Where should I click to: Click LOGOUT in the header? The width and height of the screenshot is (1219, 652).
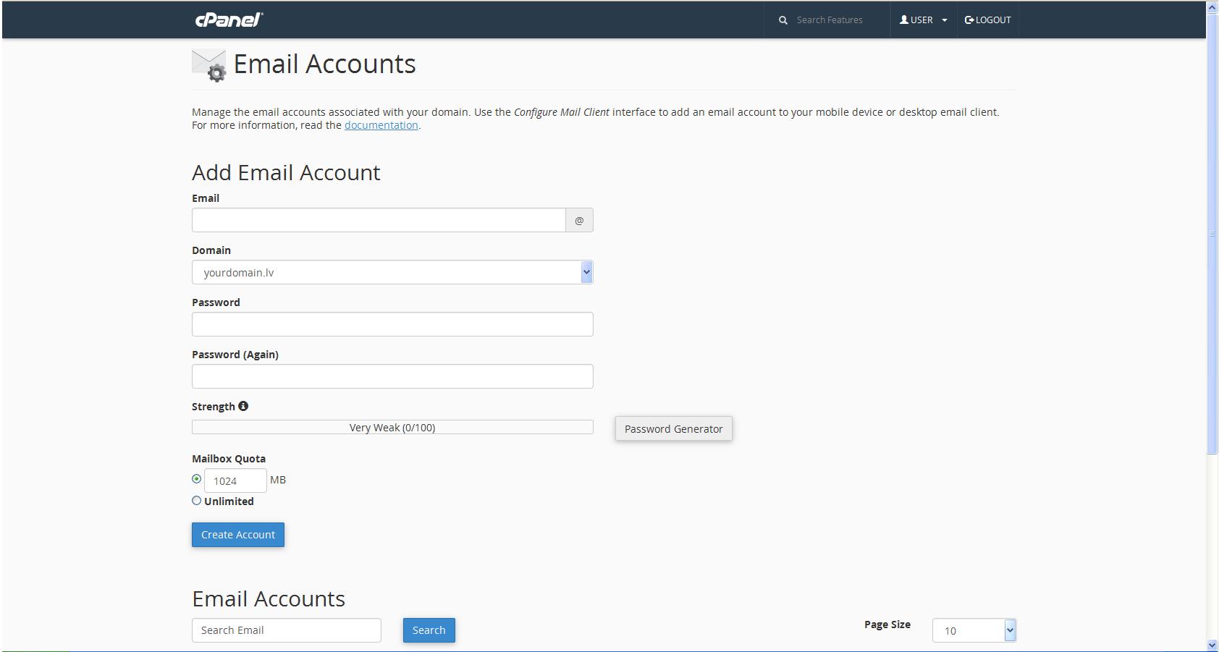click(x=988, y=20)
